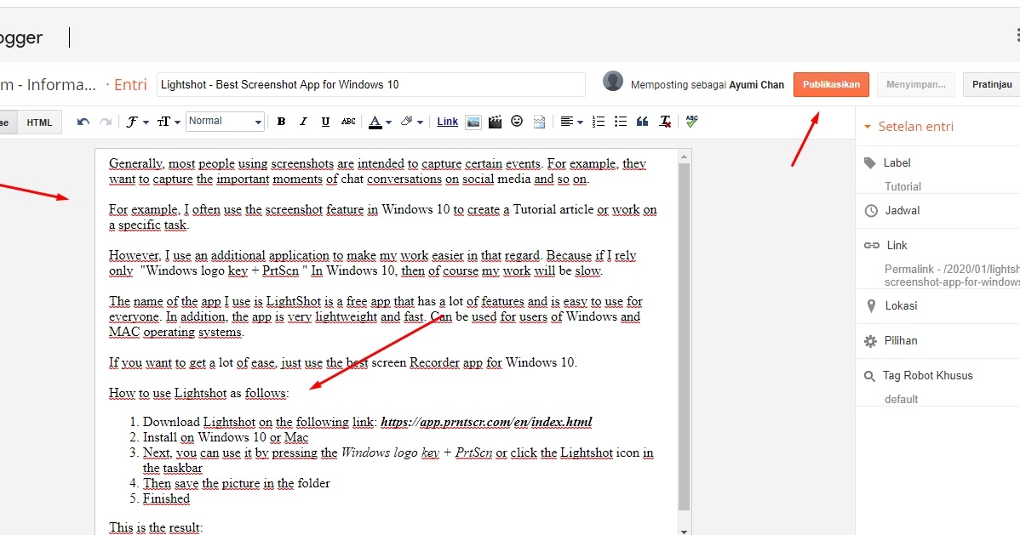Click the Label tag icon
Screen dimensions: 1020x535
pos(870,163)
